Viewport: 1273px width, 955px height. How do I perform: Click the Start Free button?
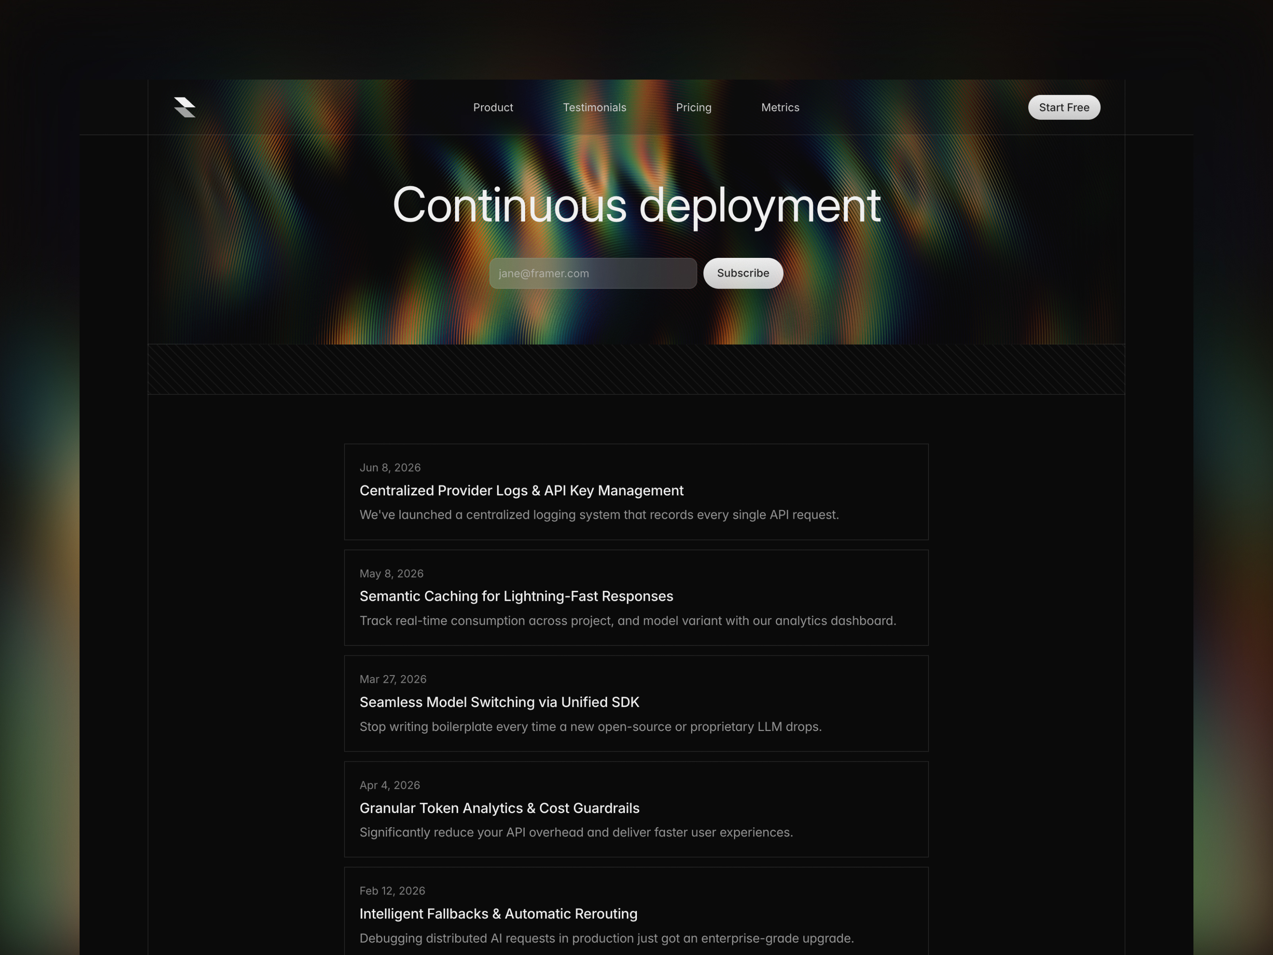1064,108
